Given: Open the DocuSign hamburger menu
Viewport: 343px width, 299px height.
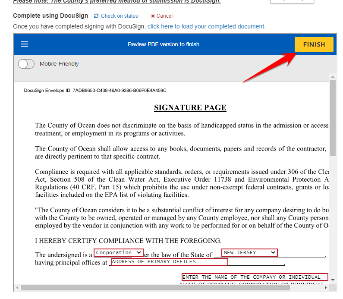Looking at the screenshot, I should (25, 44).
